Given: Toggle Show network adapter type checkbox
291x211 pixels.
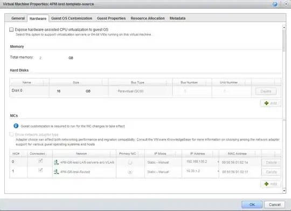Looking at the screenshot, I should [x=11, y=134].
